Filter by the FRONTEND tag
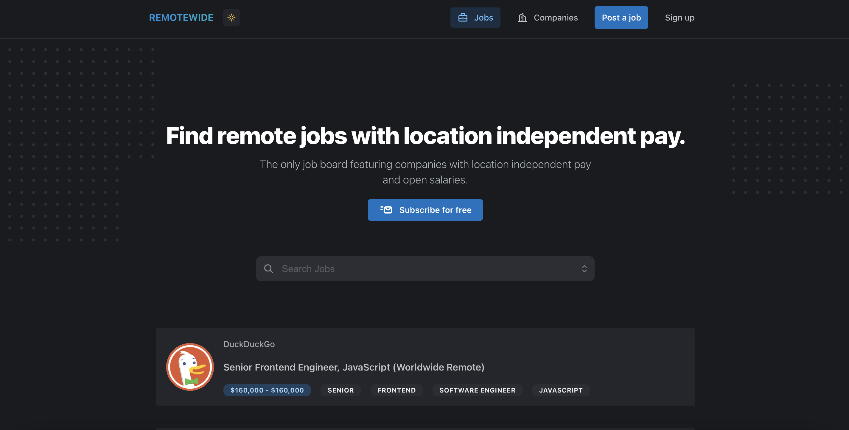 tap(396, 390)
